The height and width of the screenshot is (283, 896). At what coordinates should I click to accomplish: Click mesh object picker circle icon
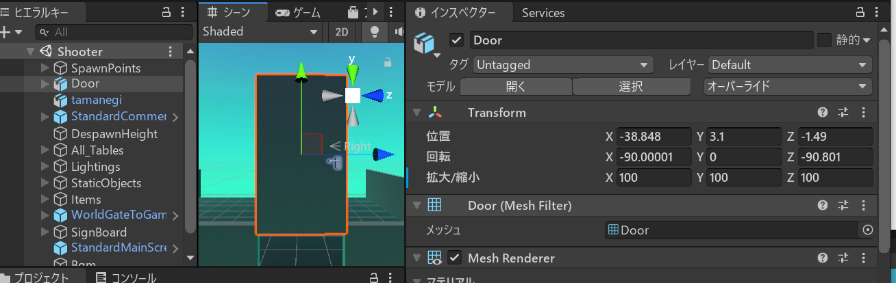tap(868, 230)
